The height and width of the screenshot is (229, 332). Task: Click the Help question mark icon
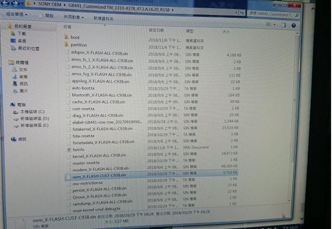pyautogui.click(x=293, y=26)
